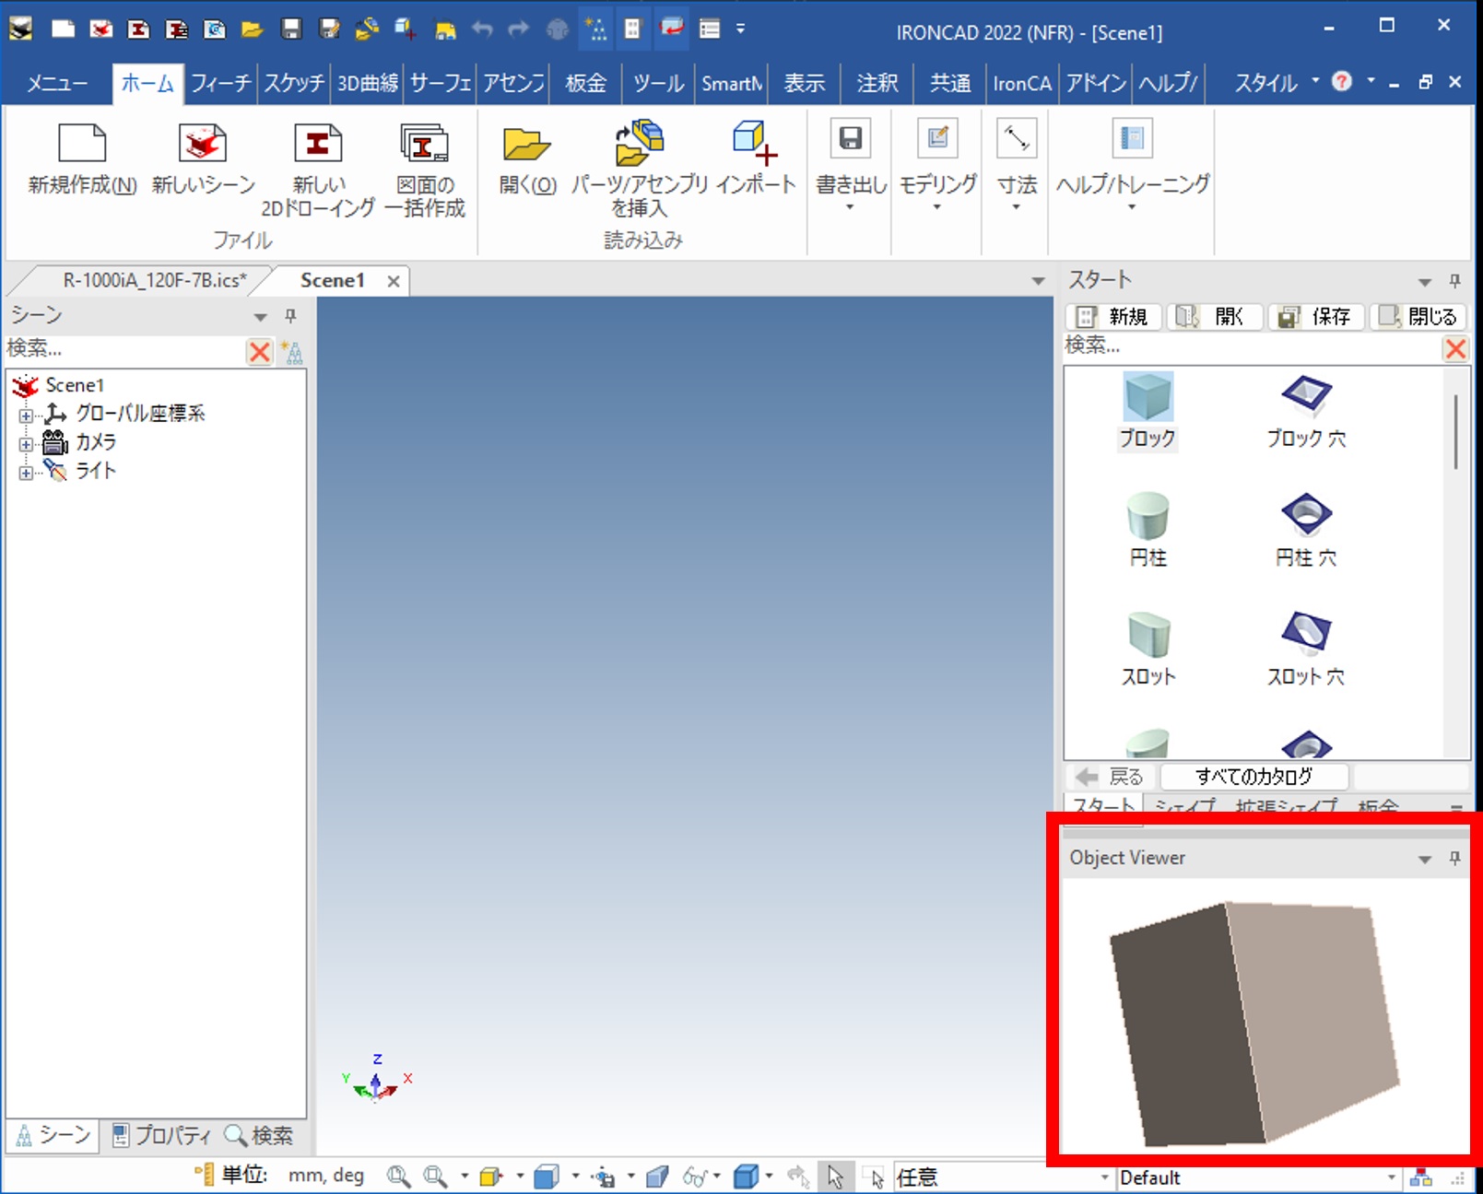Toggle pin on the シーン panel
Screen dimensions: 1483x1194
click(290, 316)
